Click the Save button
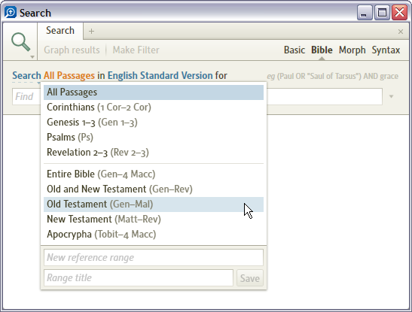412x312 pixels. 250,278
